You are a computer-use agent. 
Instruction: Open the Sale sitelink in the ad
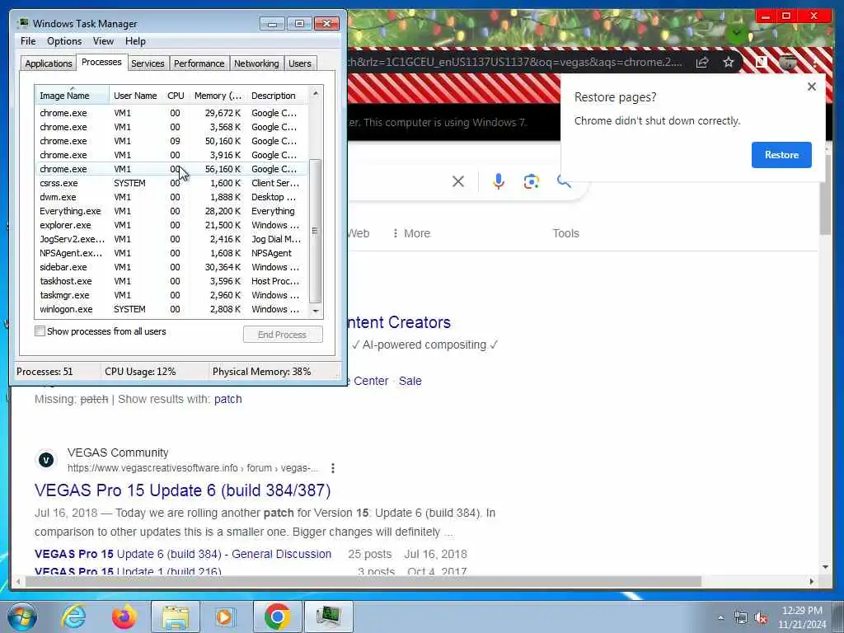click(x=410, y=381)
